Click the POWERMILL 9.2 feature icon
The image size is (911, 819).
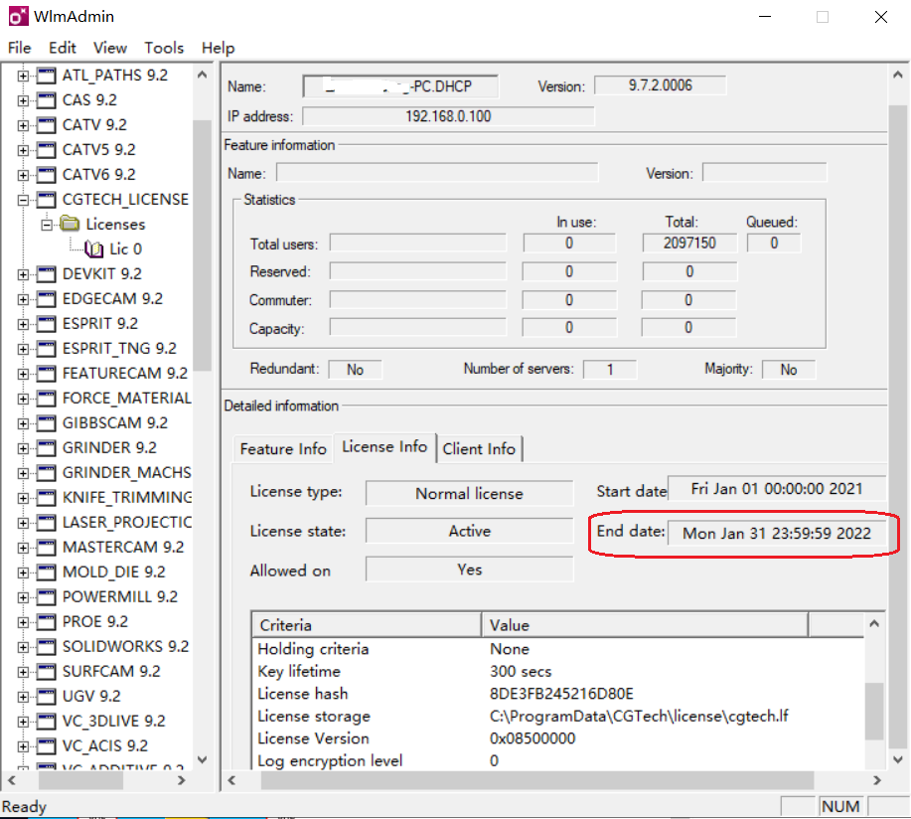pos(46,597)
